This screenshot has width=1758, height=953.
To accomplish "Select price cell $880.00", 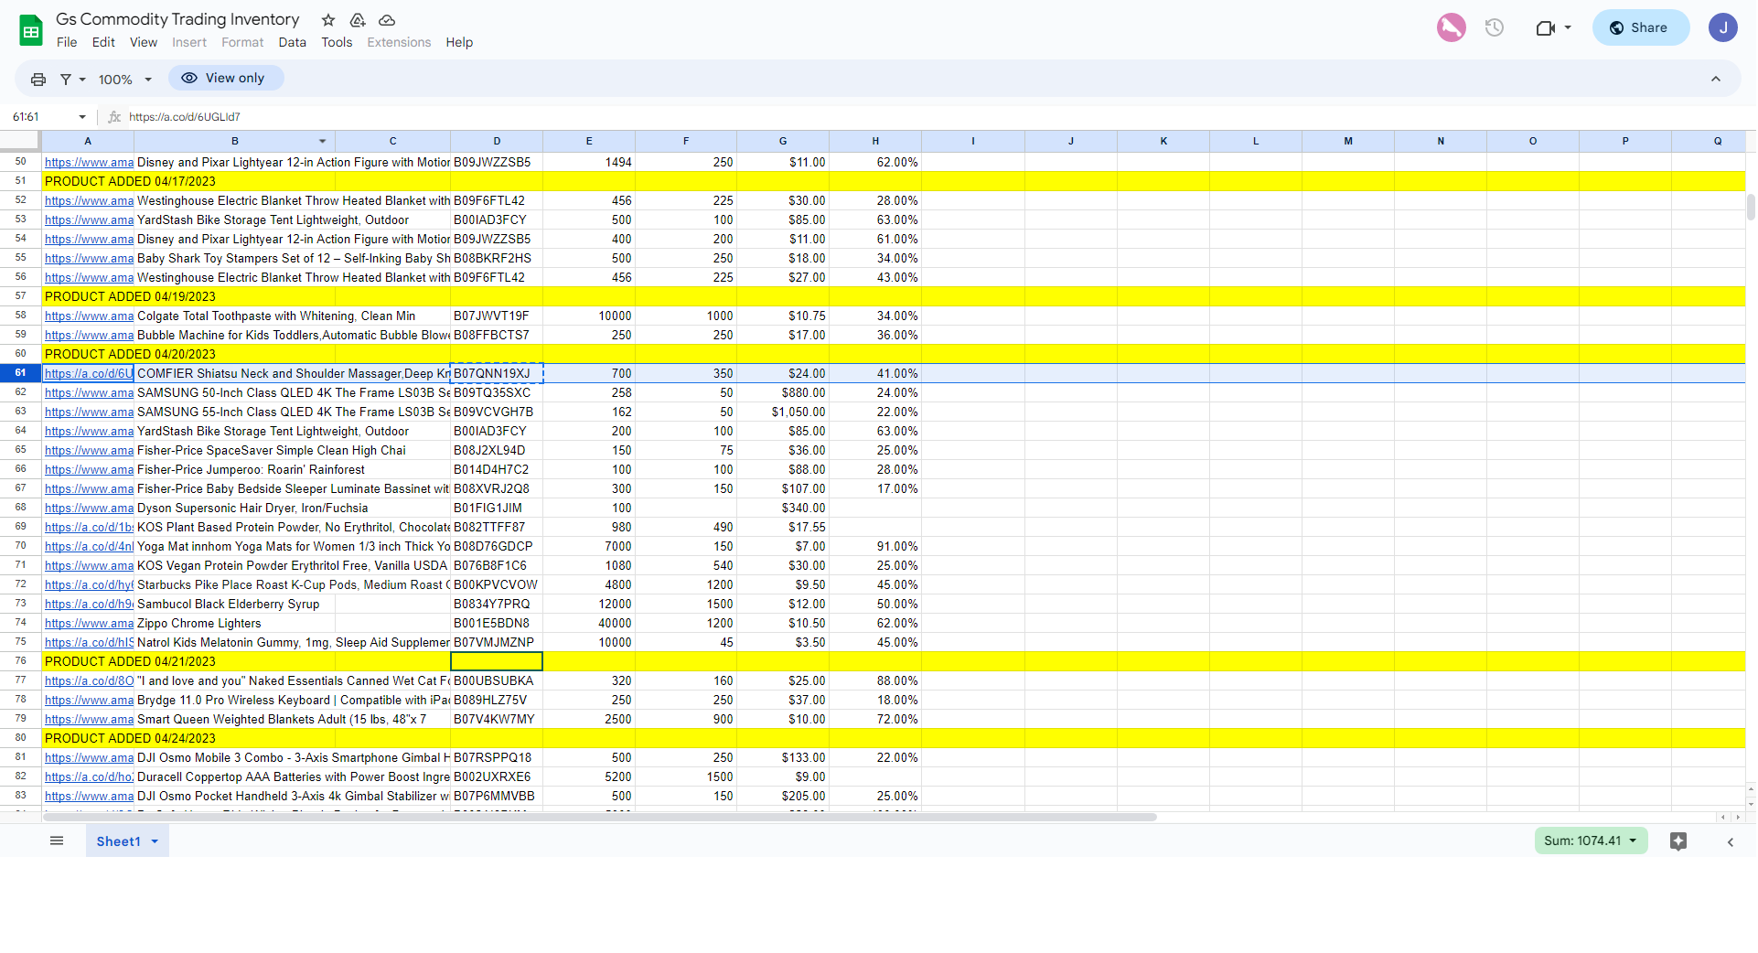I will point(783,392).
